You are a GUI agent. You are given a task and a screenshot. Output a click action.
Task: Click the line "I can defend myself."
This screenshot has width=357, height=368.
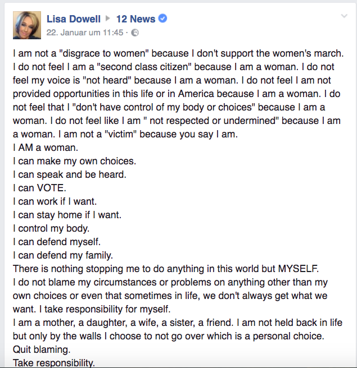57,242
